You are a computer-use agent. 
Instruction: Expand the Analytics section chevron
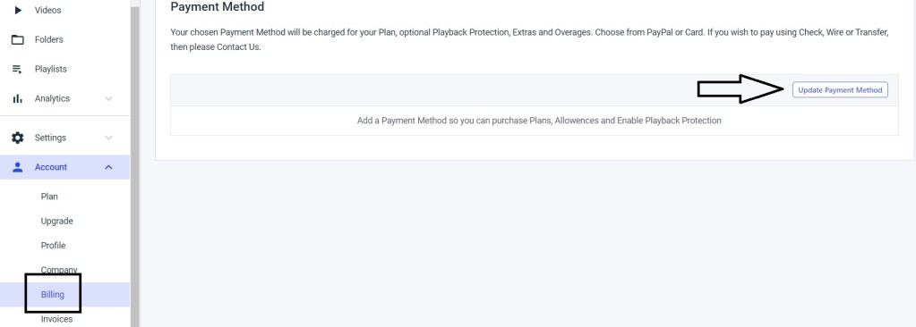(108, 98)
